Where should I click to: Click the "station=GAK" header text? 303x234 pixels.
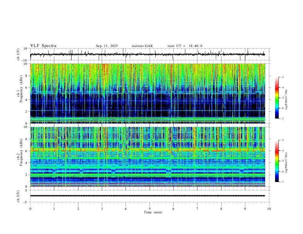[x=142, y=46]
